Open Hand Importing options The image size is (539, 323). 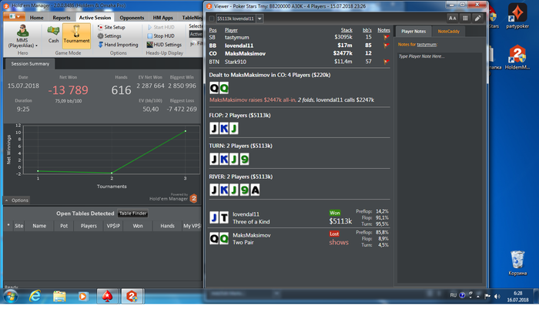118,45
